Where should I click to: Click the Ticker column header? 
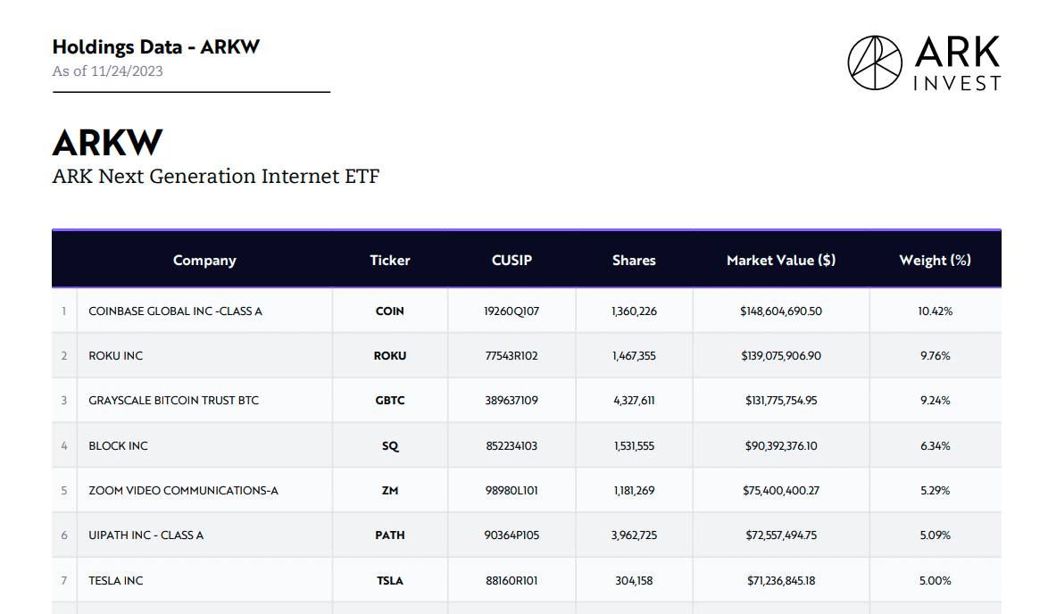coord(390,260)
